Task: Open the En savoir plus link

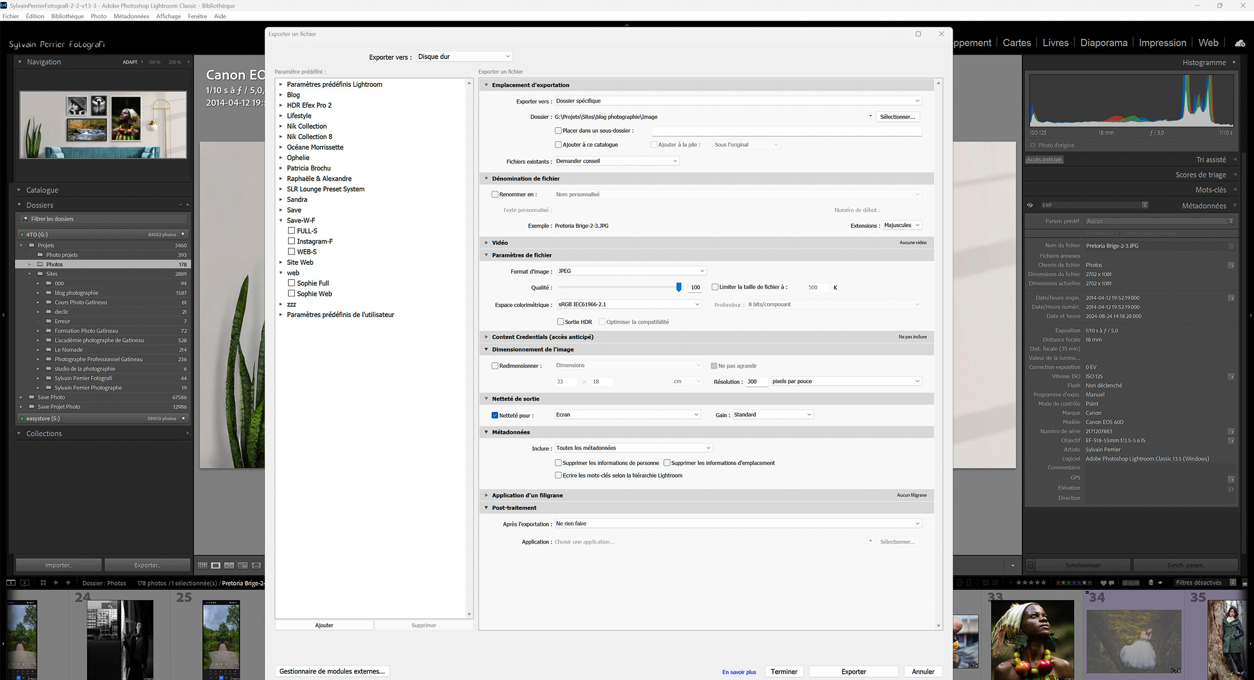Action: pyautogui.click(x=739, y=672)
